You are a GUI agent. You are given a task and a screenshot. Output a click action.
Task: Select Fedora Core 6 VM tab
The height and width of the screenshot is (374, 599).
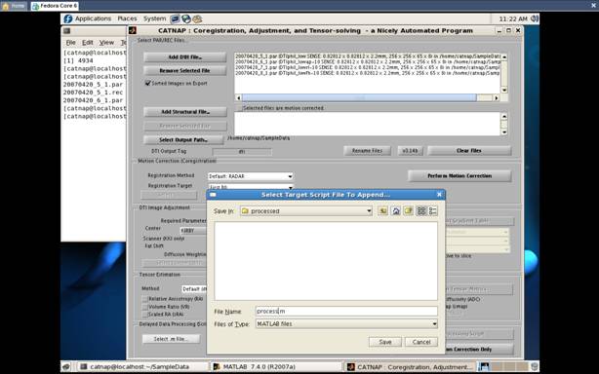point(55,6)
